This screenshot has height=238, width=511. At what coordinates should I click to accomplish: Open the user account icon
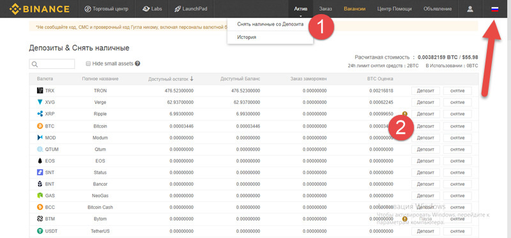pos(470,9)
